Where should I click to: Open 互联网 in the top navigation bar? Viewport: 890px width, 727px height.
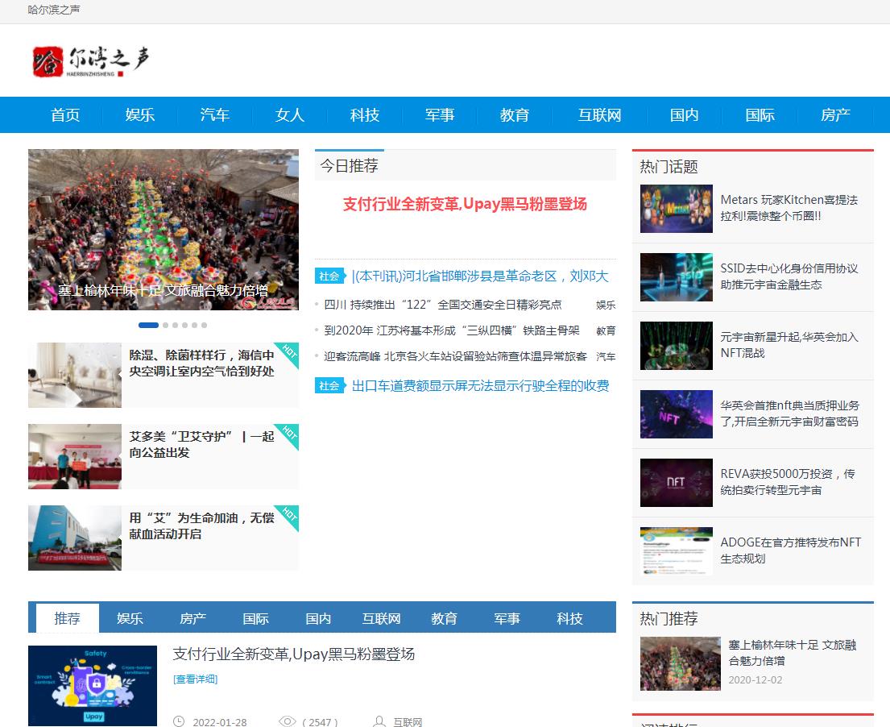pyautogui.click(x=599, y=114)
